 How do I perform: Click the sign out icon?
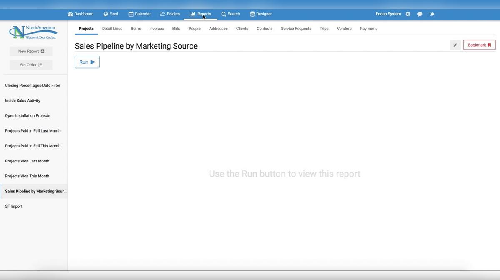[x=432, y=14]
